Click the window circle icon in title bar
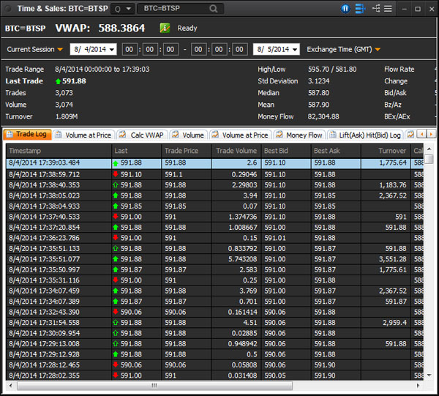This screenshot has width=439, height=396. tap(8, 9)
